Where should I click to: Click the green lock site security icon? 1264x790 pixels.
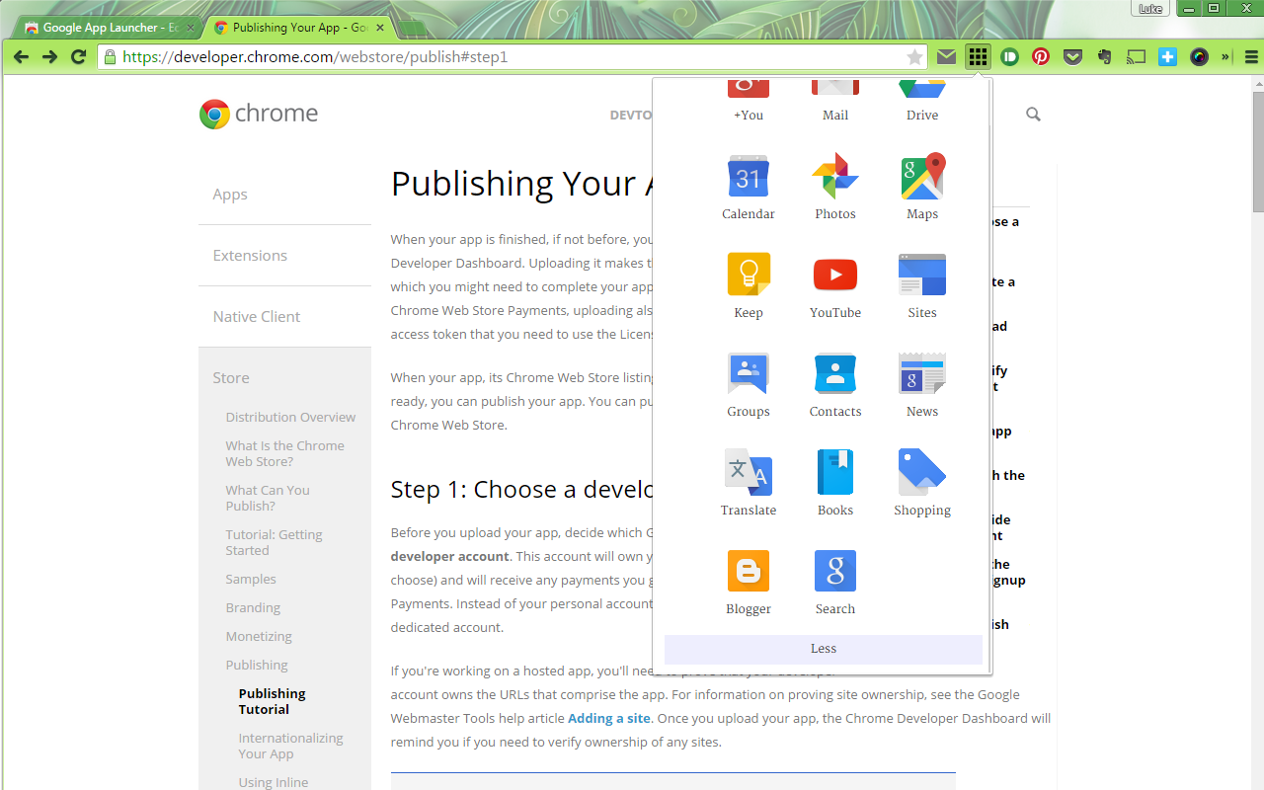tap(110, 57)
